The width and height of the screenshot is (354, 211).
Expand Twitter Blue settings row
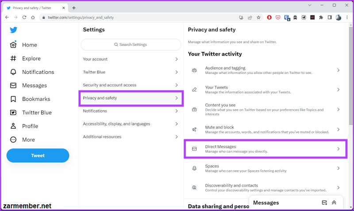(x=131, y=72)
